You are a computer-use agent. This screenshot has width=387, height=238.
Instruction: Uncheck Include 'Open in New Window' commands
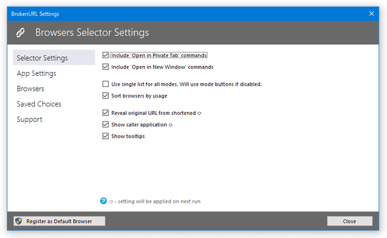(x=105, y=67)
